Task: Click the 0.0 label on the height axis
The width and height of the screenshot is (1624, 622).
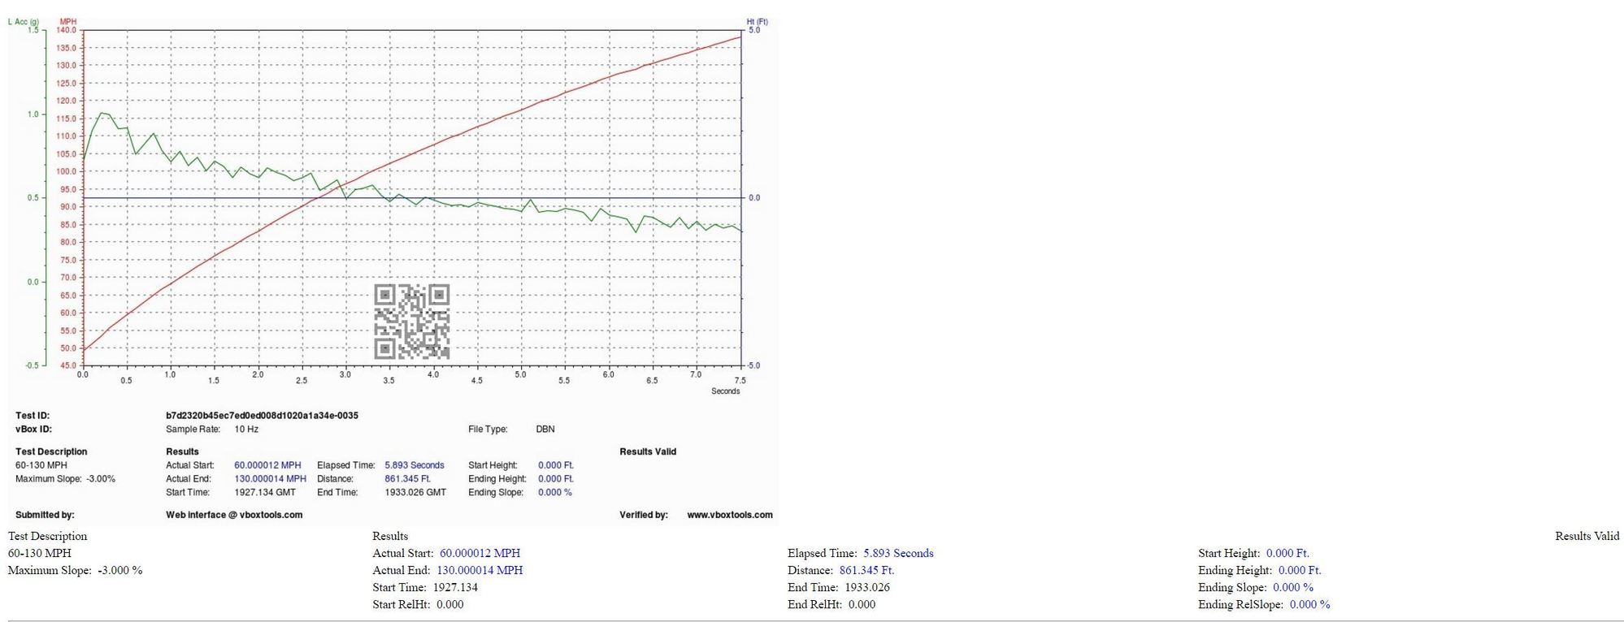Action: (754, 198)
